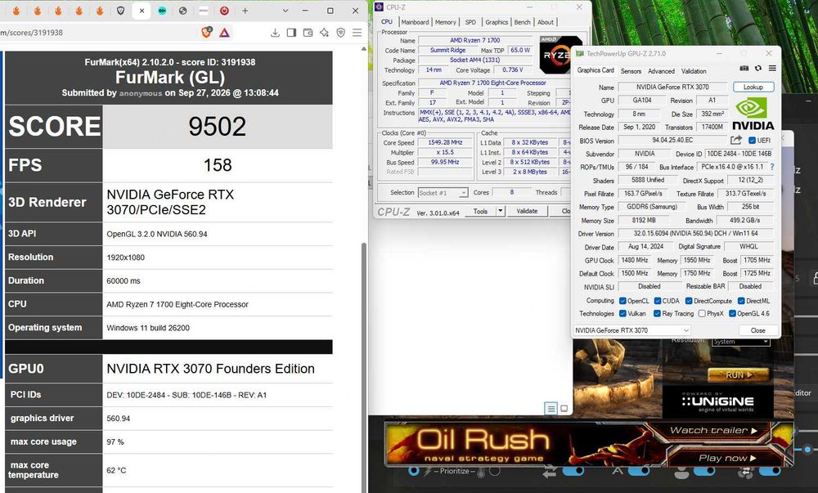Select the CPU tab in CPU-Z

point(387,21)
